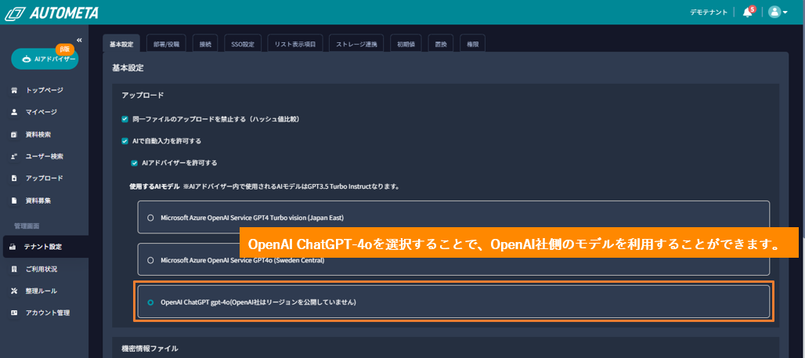Click the ご利用状況 icon in sidebar
The width and height of the screenshot is (805, 358).
point(14,269)
